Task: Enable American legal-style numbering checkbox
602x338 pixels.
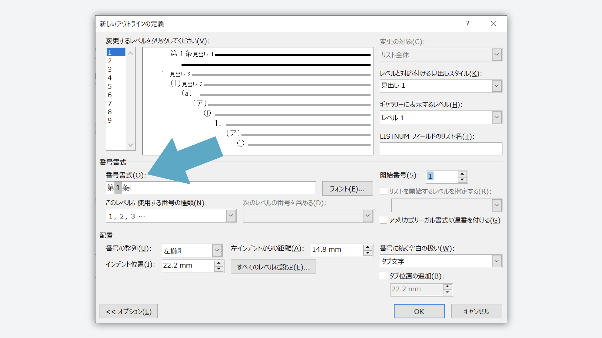Action: (383, 220)
